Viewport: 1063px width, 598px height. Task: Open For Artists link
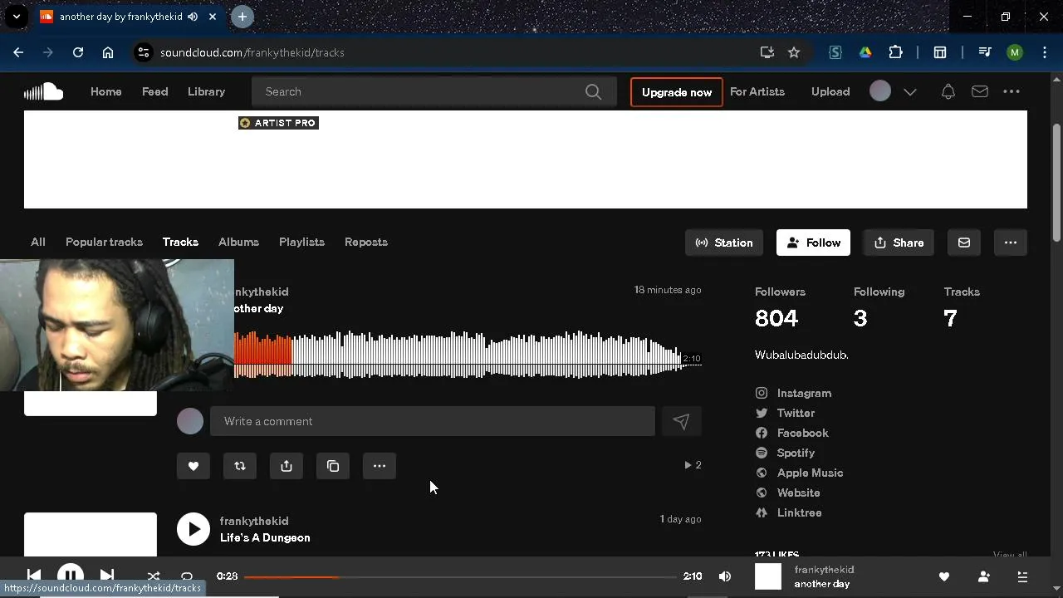pos(757,91)
